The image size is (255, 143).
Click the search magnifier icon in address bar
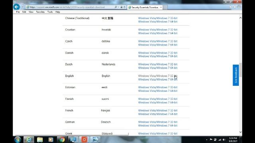point(116,7)
